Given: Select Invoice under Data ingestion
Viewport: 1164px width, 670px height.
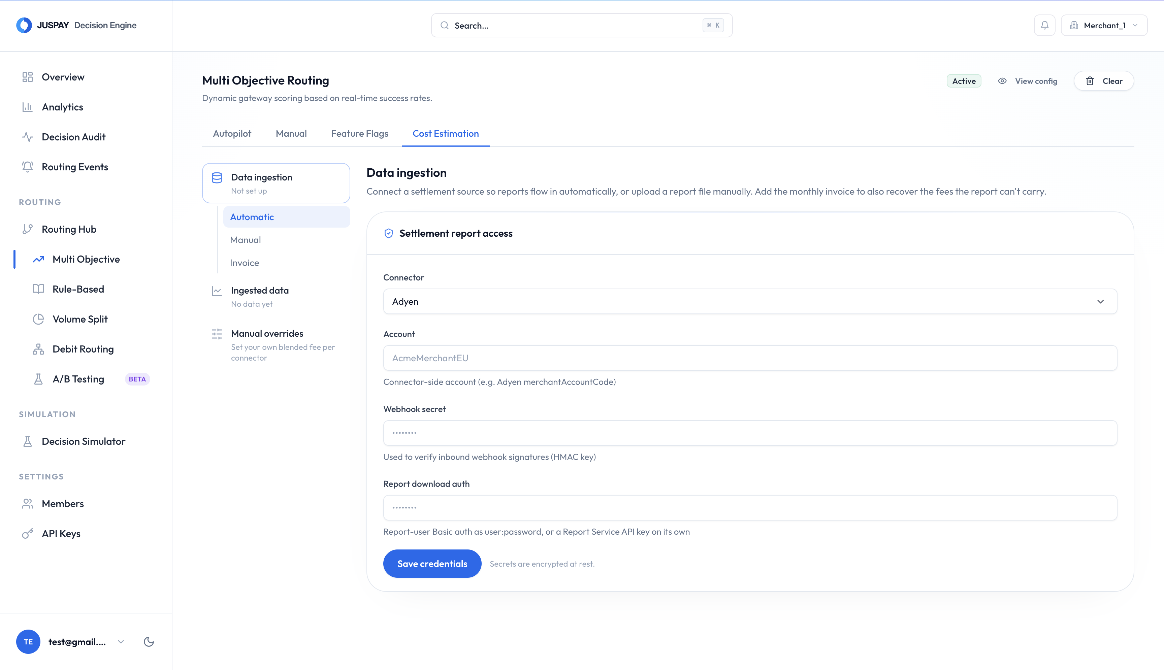Looking at the screenshot, I should [x=286, y=263].
